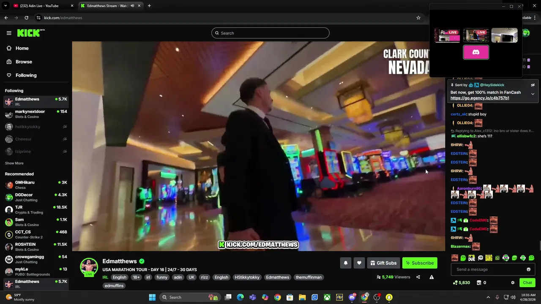This screenshot has width=541, height=304.
Task: Share the stream via share icon
Action: [418, 277]
